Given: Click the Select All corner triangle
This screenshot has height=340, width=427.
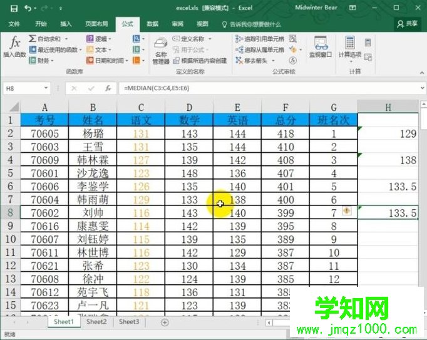Looking at the screenshot, I should [14, 106].
